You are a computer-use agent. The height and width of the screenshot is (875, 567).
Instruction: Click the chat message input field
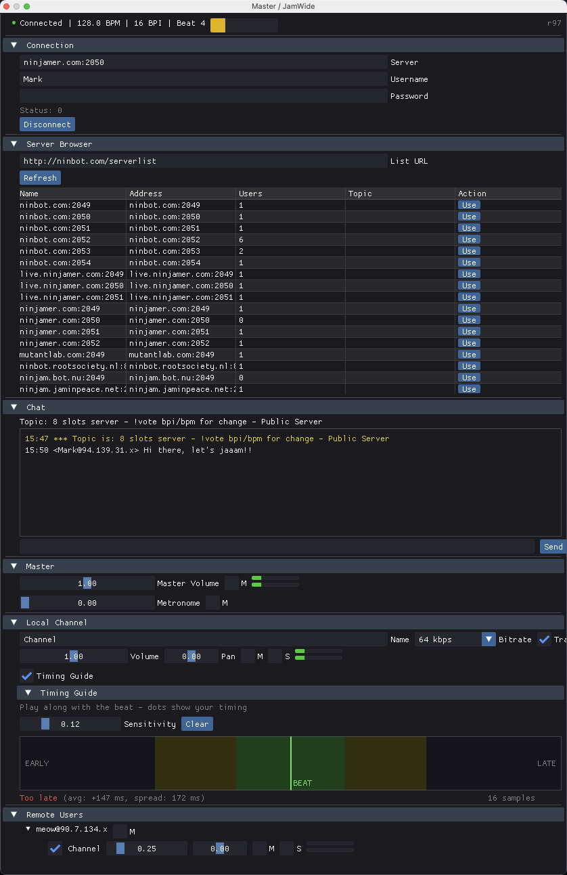(271, 546)
